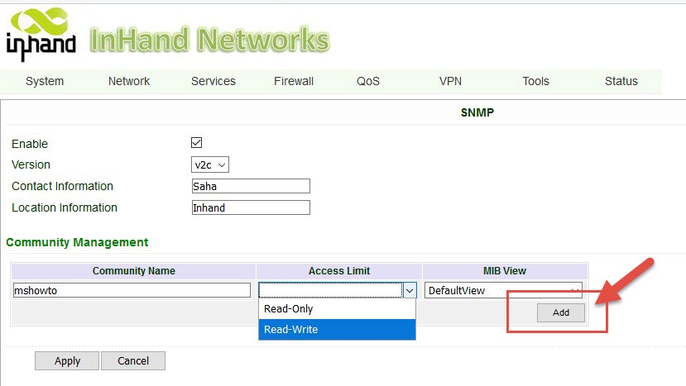Click the Community Name column header
This screenshot has width=686, height=386.
click(x=133, y=271)
